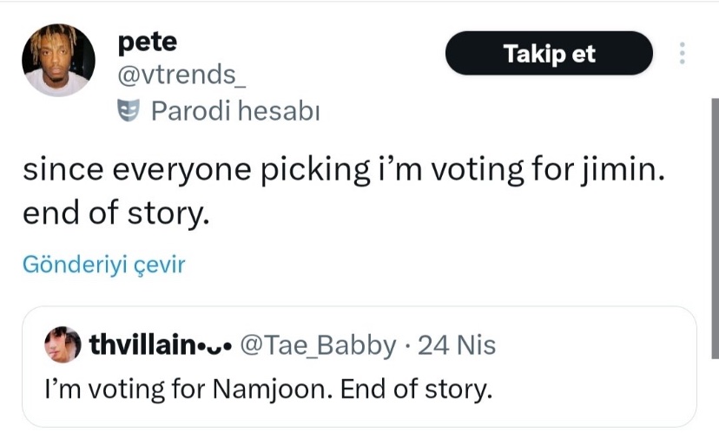Click the emoticon face after thvillain's name
The width and height of the screenshot is (719, 439).
tap(214, 345)
